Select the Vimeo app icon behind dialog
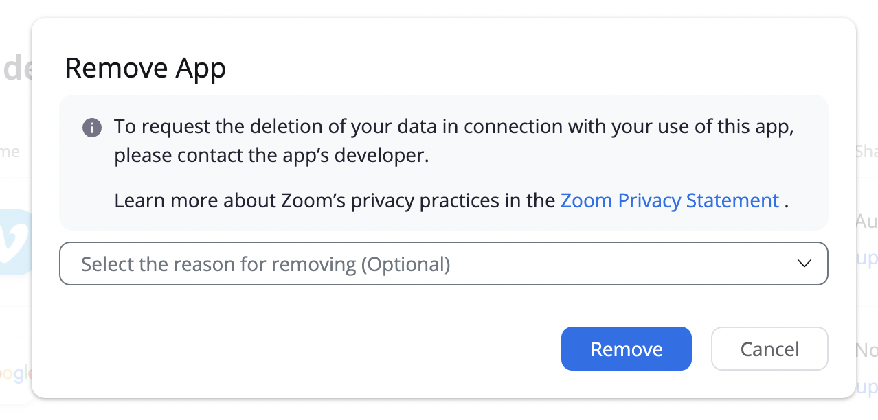Viewport: 878px width, 420px height. click(x=16, y=242)
